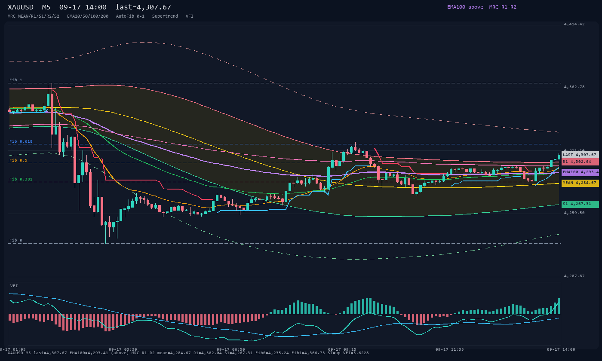Click the Fib 0 level label
This screenshot has width=602, height=361.
click(x=16, y=240)
